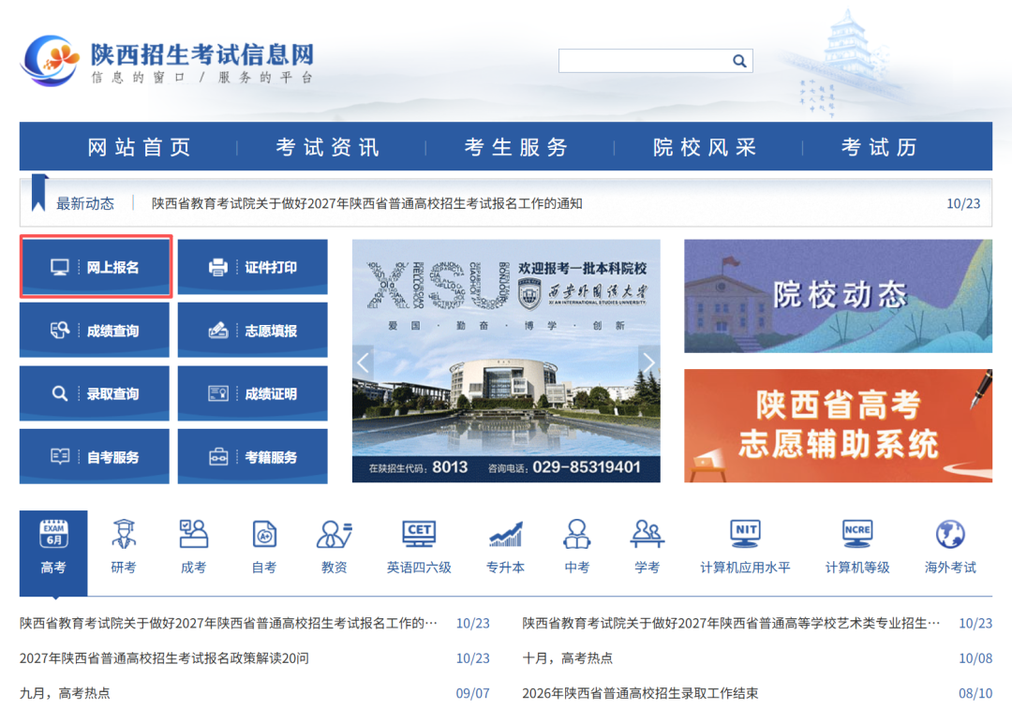Open 考试历 navigation item

(x=879, y=147)
